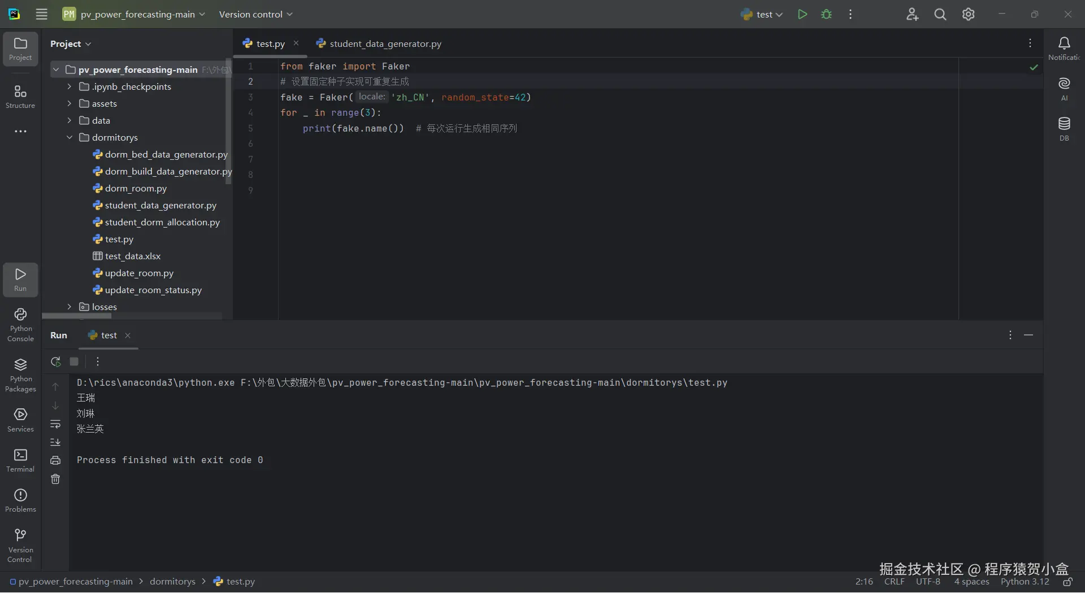The width and height of the screenshot is (1085, 593).
Task: Open the Database tool window
Action: [x=1064, y=128]
